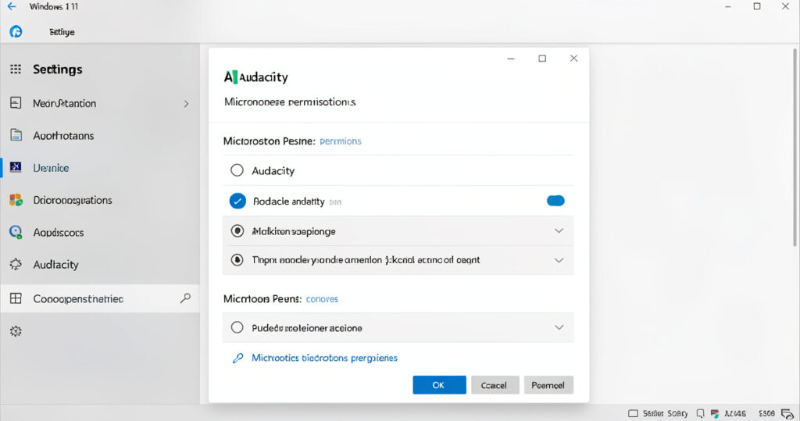Expand the Tlnpm aoodery row chevron

point(559,260)
